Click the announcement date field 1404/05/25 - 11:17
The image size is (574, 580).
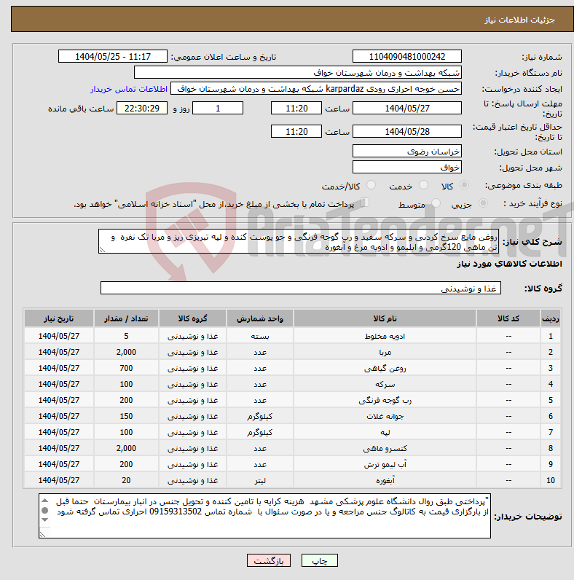click(113, 57)
